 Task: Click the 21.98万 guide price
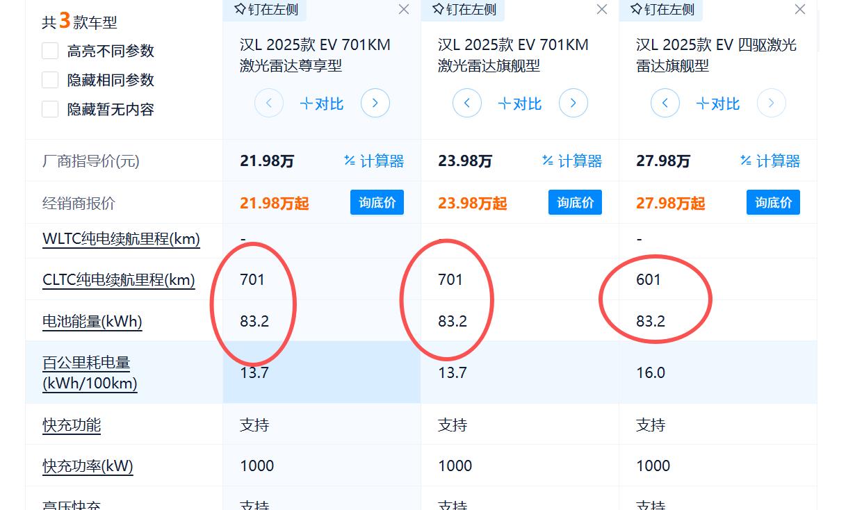click(267, 161)
